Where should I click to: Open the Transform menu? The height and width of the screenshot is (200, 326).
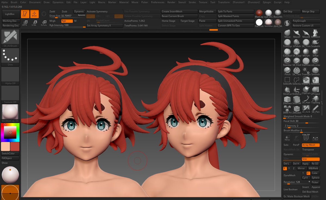pos(224,2)
